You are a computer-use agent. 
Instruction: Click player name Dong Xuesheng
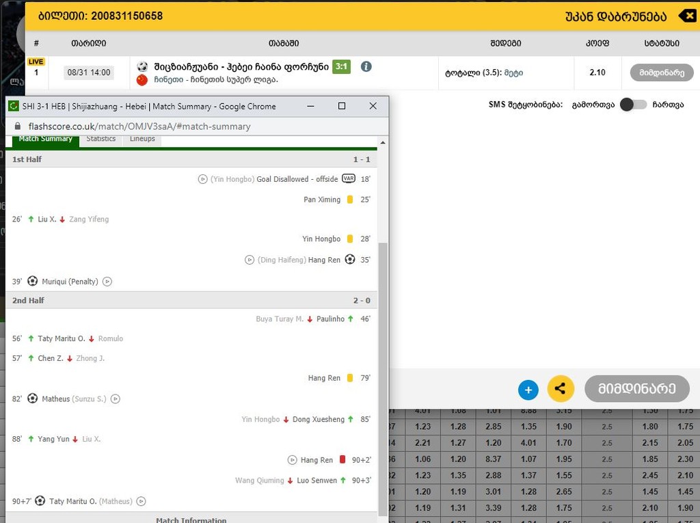point(319,419)
